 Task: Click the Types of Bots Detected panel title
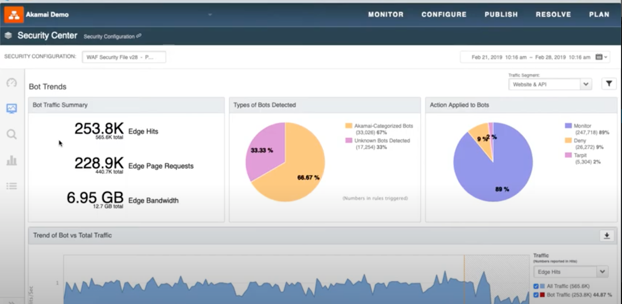264,105
